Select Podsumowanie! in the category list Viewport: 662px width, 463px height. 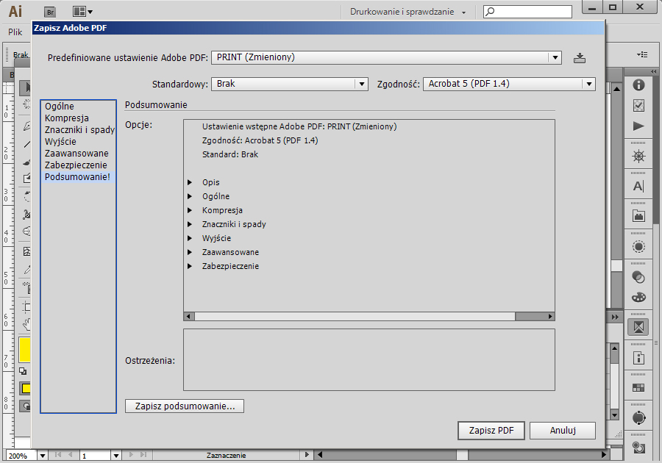(x=78, y=177)
